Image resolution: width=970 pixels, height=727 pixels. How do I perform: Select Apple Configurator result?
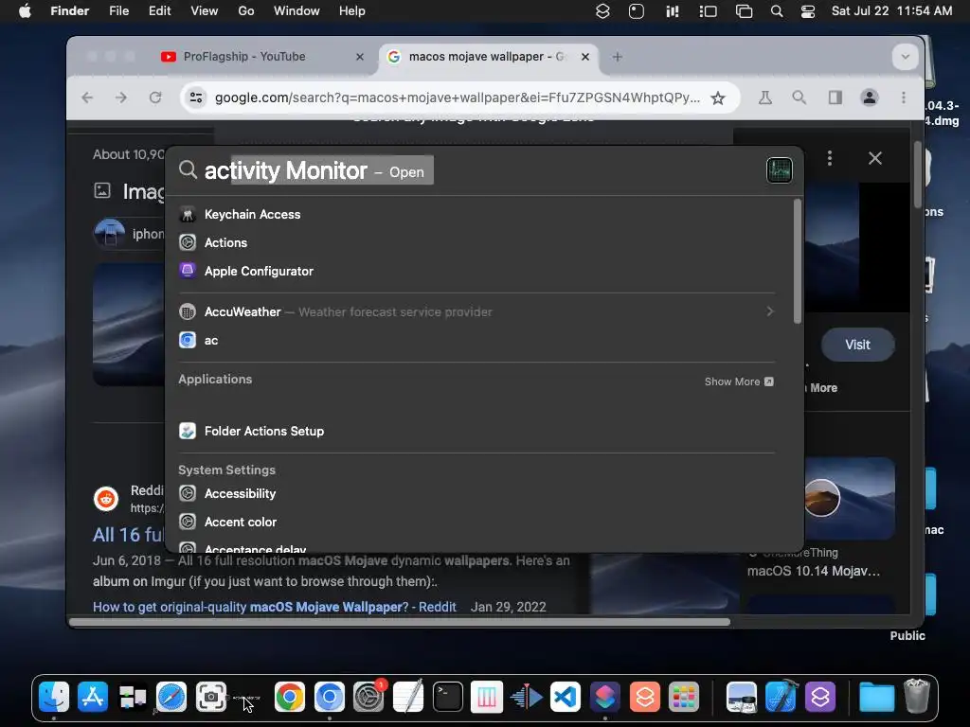coord(476,272)
